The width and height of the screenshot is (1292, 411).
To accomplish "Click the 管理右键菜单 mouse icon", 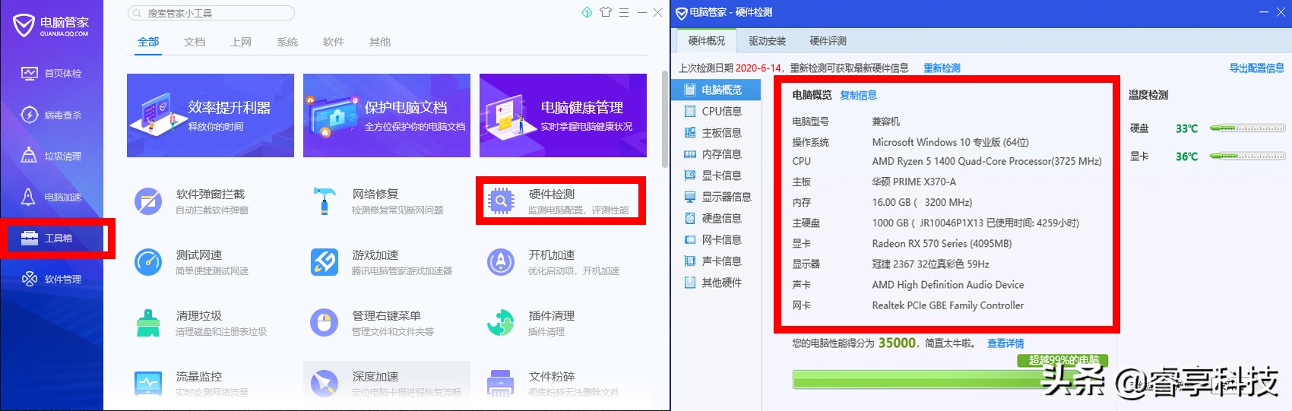I will click(x=325, y=323).
